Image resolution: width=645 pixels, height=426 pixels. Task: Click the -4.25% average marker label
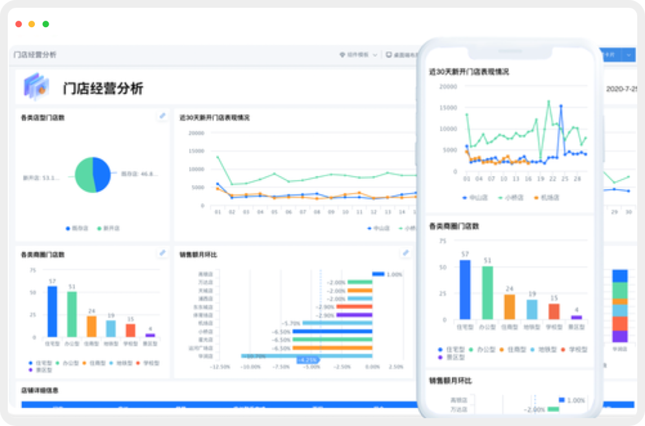click(x=306, y=359)
